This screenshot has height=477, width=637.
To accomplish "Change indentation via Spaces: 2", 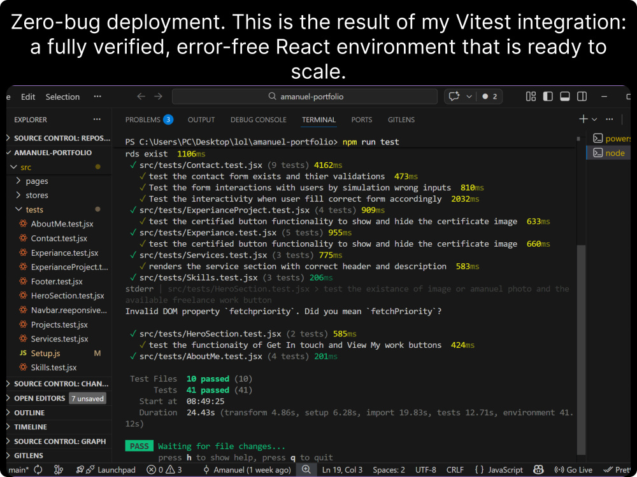I will [x=389, y=470].
